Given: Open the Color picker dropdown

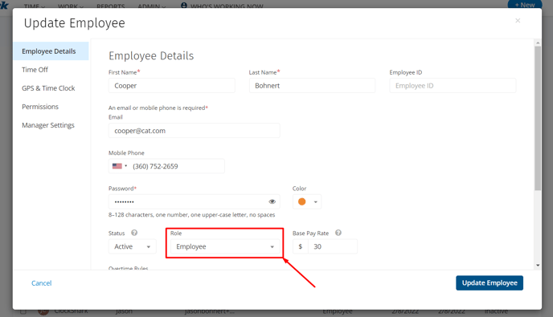Looking at the screenshot, I should click(307, 201).
